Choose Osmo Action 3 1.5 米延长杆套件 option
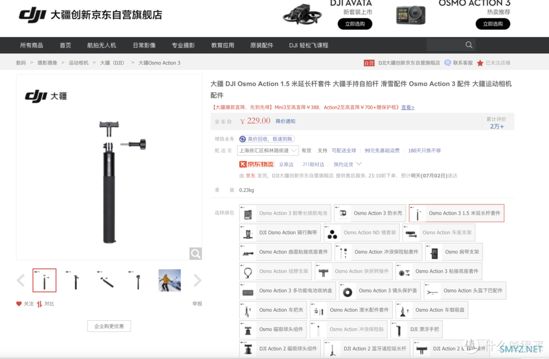 tap(456, 213)
